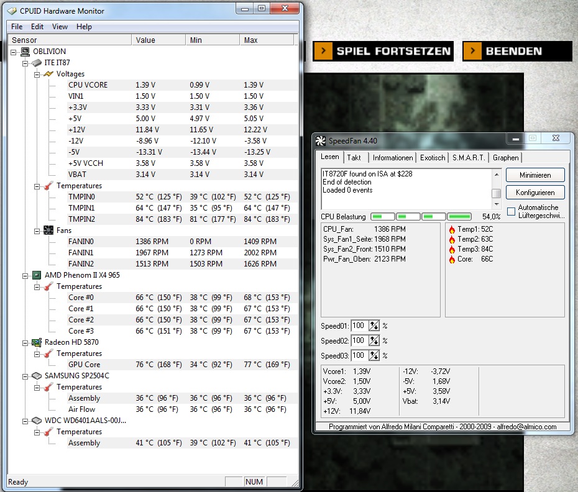Click the flame icon next to Temp2
Screen dimensions: 578x492
[x=452, y=240]
